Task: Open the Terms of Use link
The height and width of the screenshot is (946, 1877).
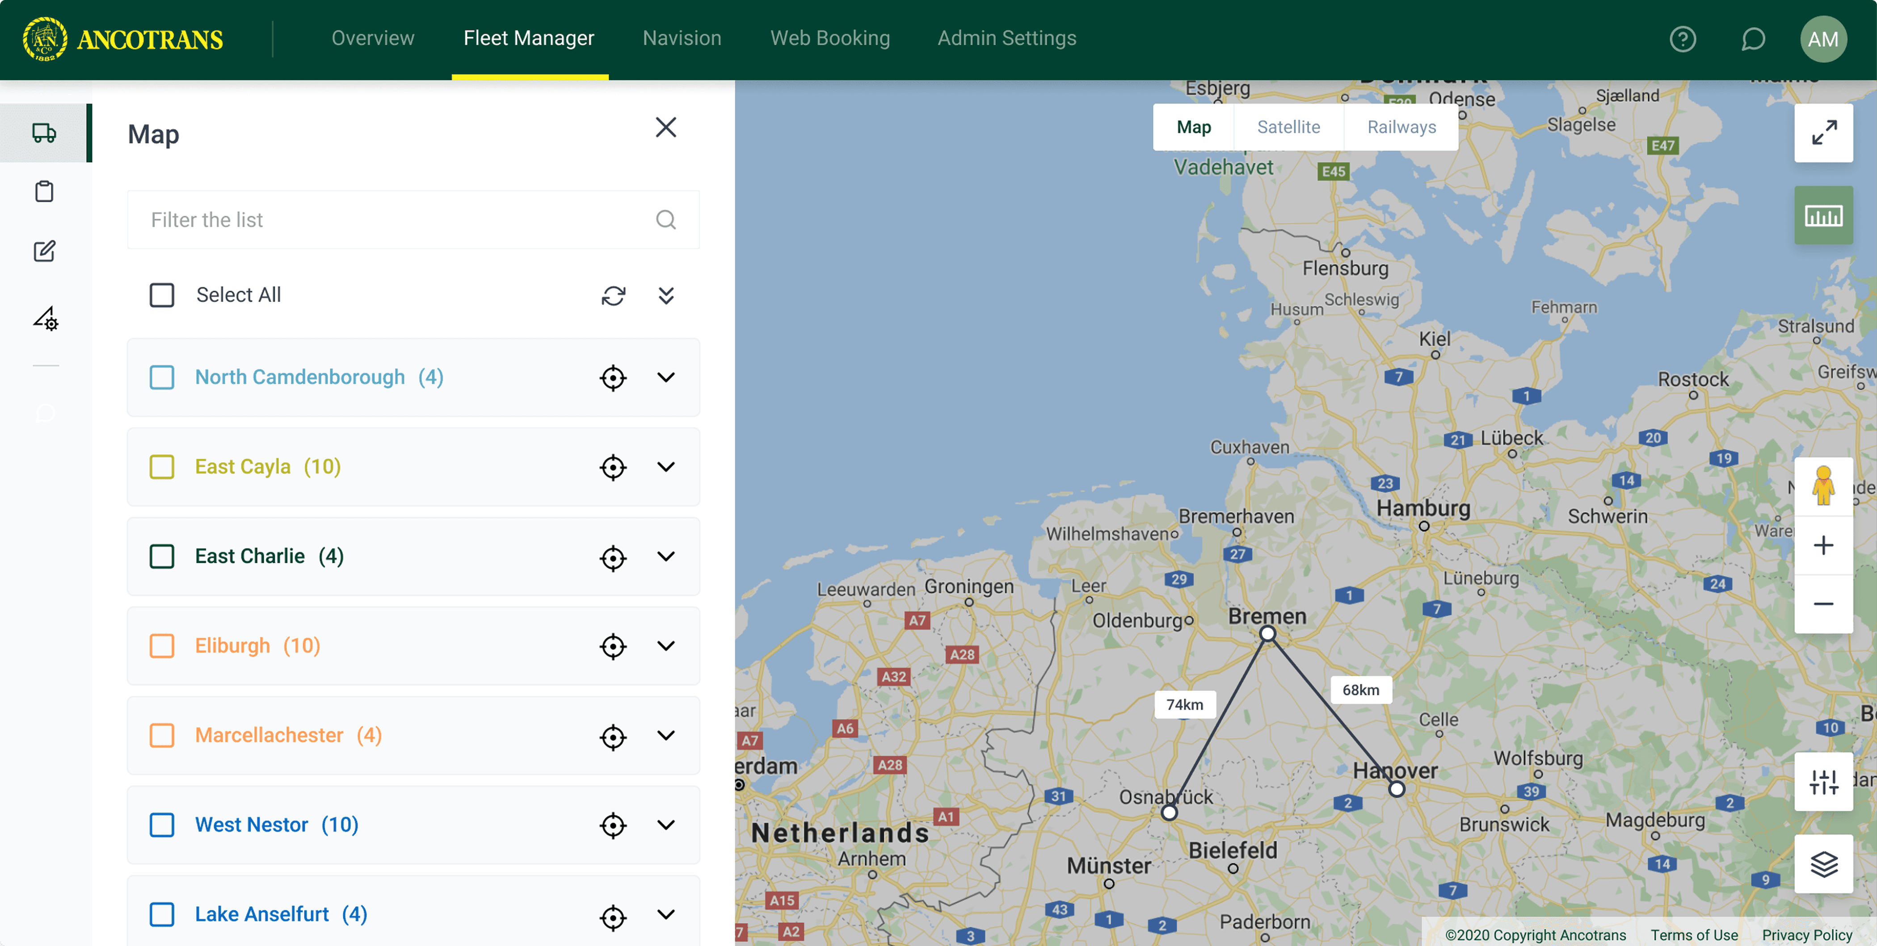Action: tap(1693, 934)
